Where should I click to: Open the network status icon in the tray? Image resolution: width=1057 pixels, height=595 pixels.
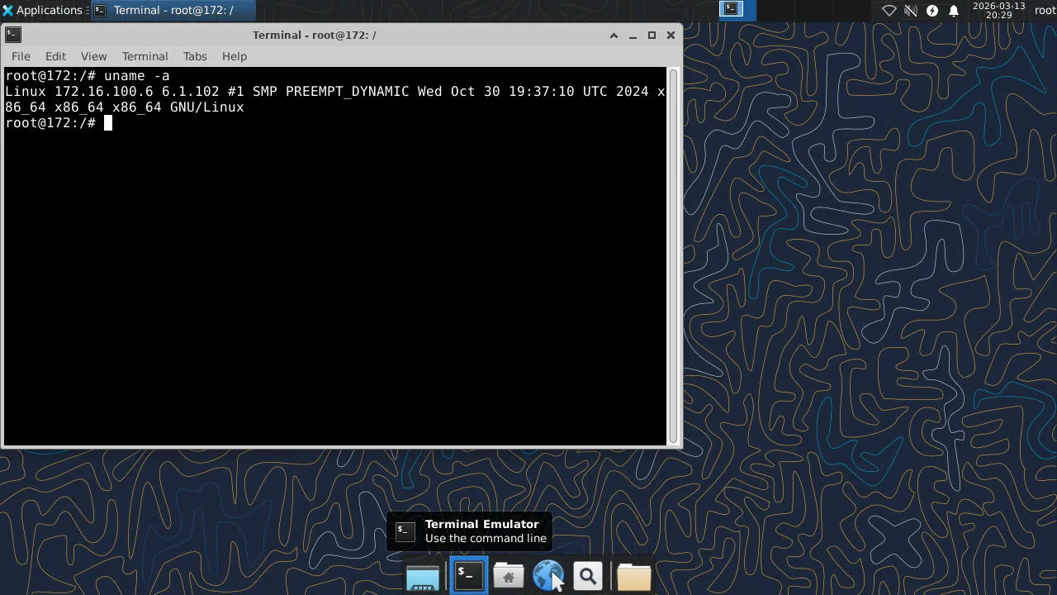pos(889,10)
